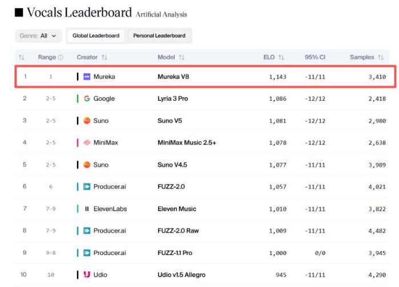The image size is (399, 287).
Task: Click the Udio logo icon
Action: pyautogui.click(x=87, y=274)
